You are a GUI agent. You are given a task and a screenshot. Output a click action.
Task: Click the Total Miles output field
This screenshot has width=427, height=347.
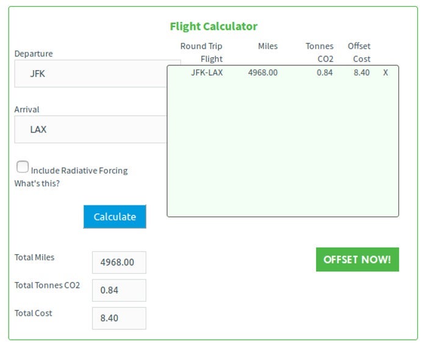click(x=119, y=262)
